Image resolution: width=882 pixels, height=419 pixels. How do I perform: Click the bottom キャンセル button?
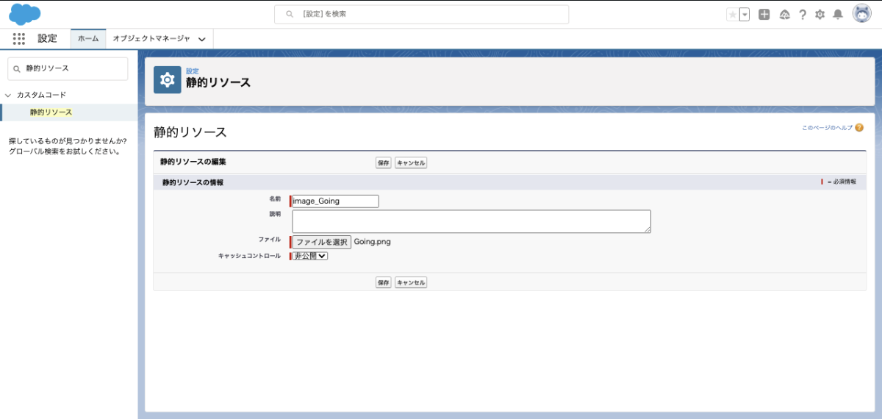pos(411,282)
